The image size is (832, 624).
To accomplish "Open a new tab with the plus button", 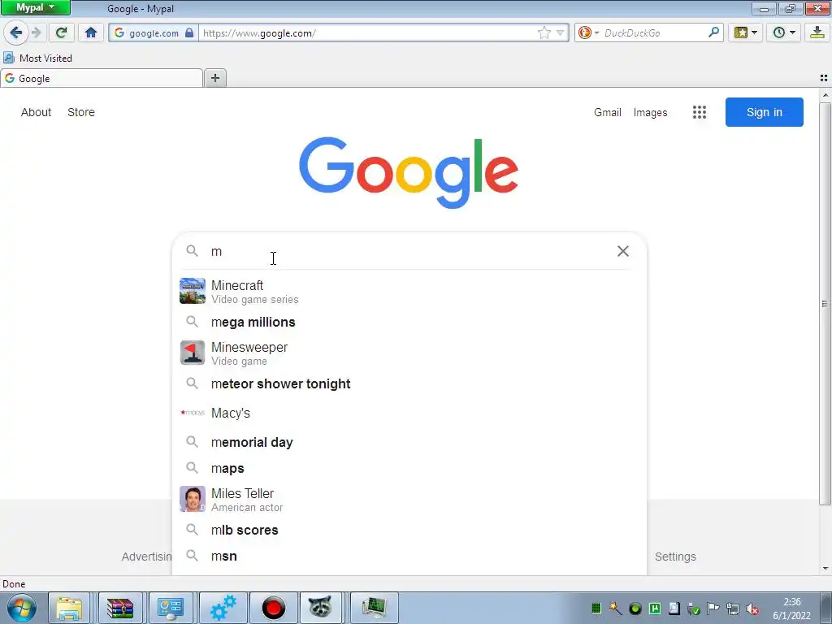I will click(x=214, y=78).
